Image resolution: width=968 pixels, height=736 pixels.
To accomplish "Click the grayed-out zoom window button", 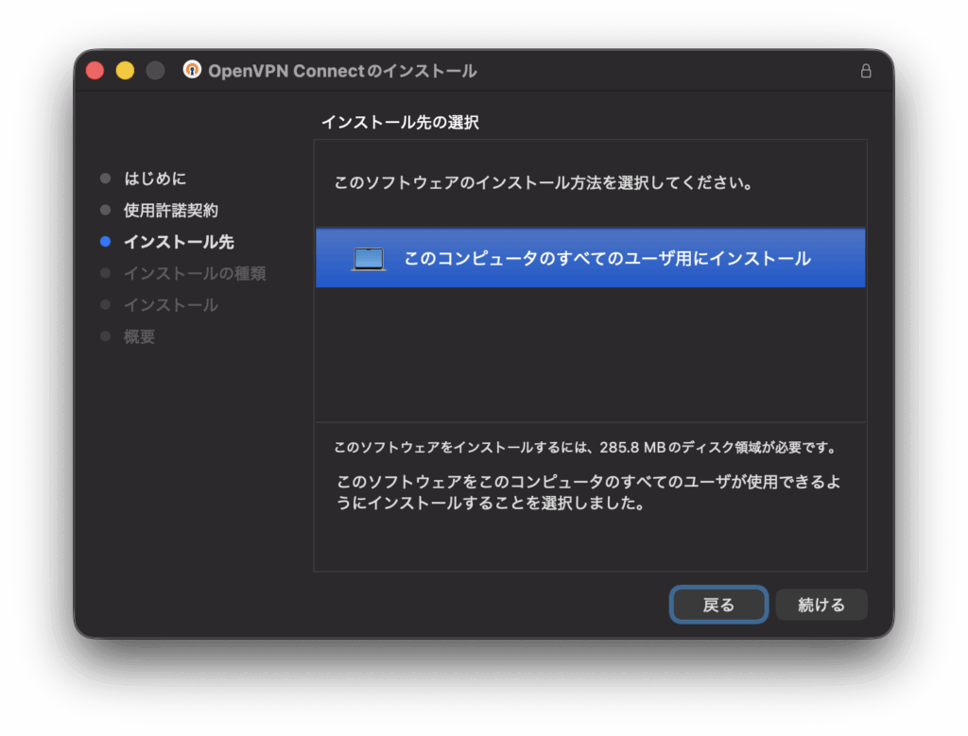I will (x=155, y=71).
